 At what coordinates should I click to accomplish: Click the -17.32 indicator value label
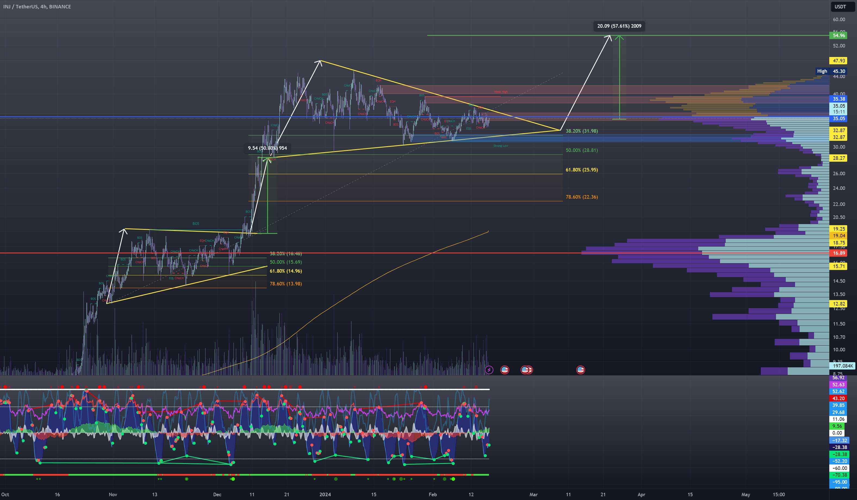839,440
